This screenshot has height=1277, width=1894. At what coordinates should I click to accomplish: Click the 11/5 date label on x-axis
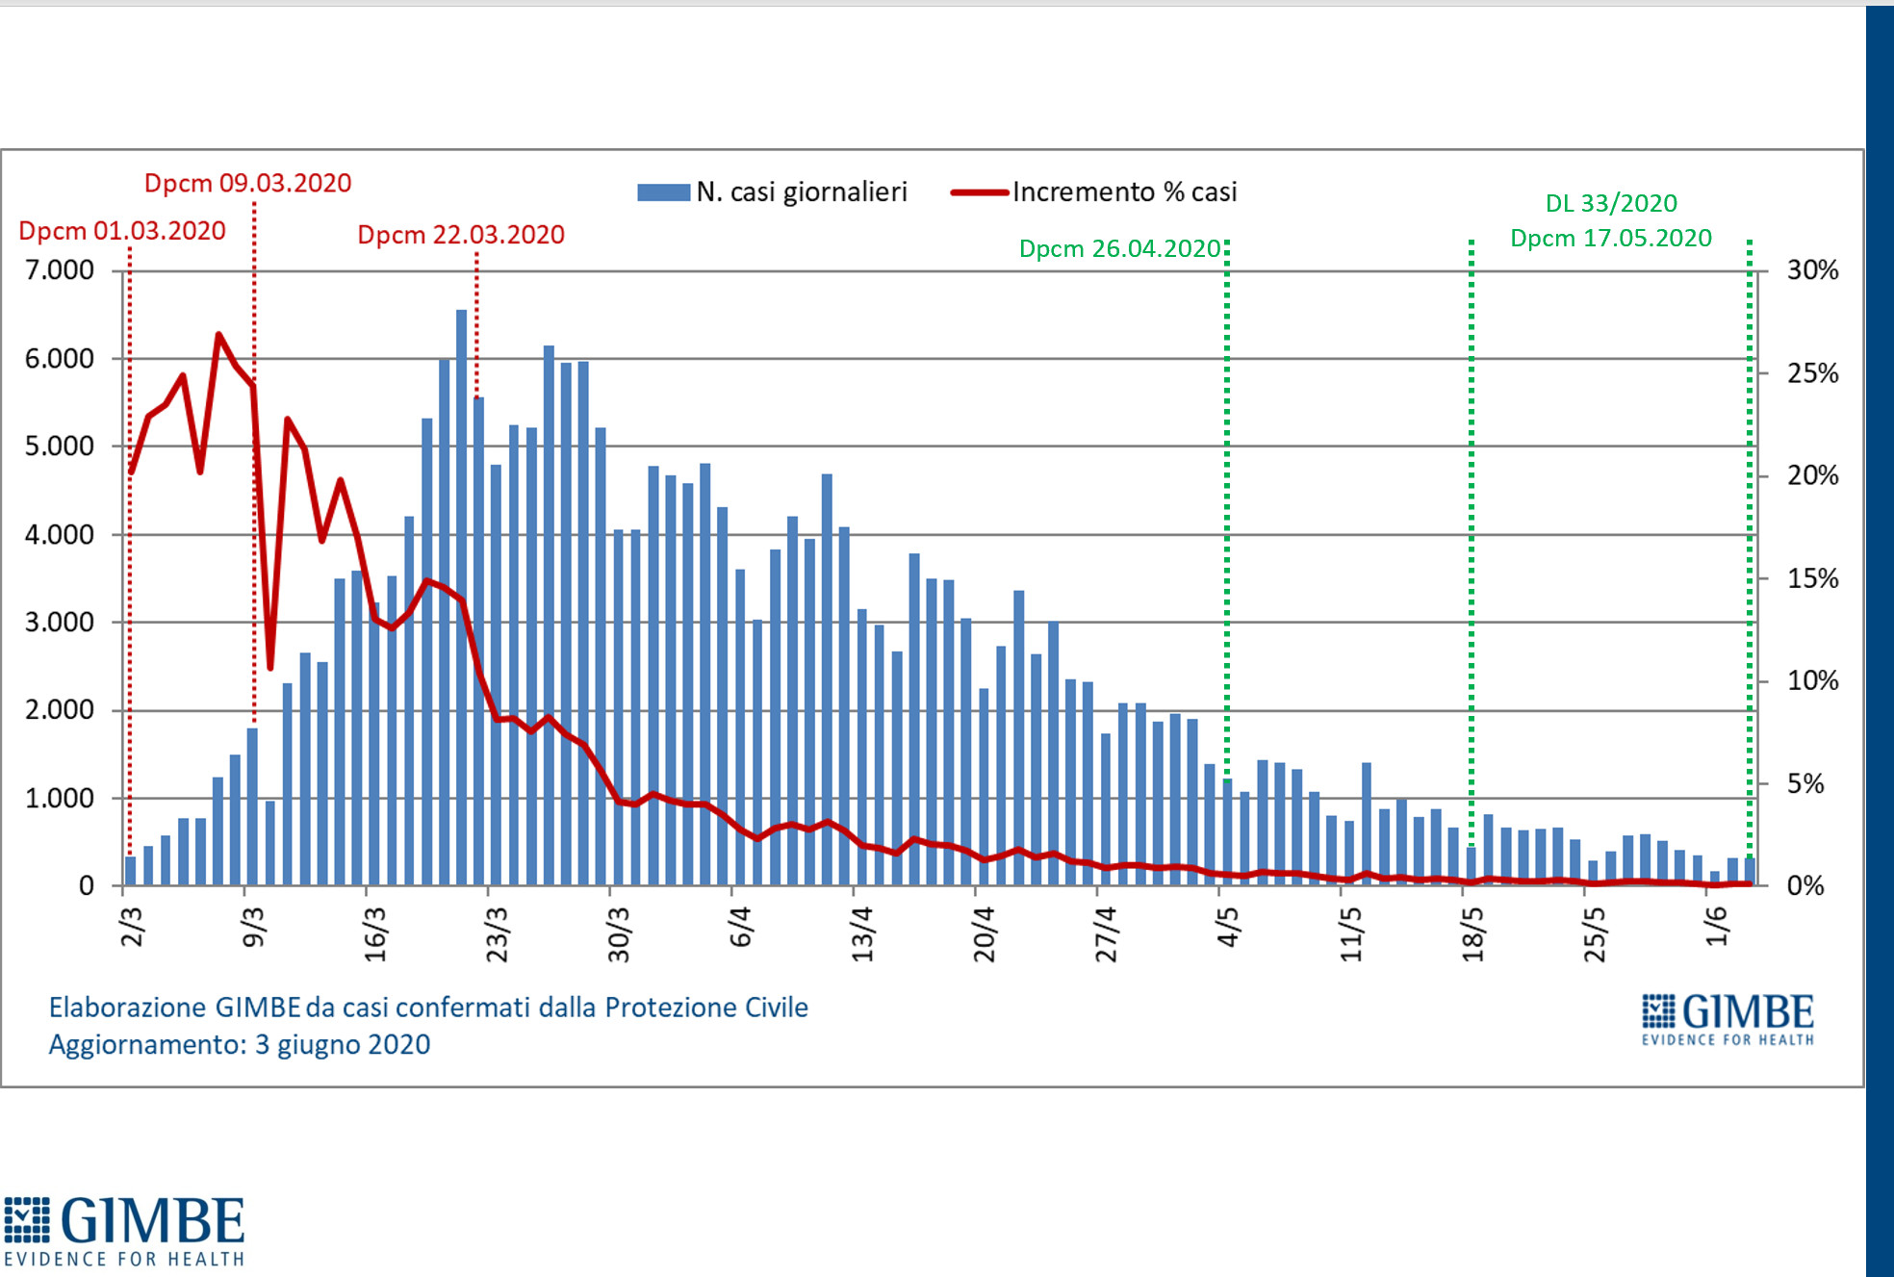click(x=1351, y=933)
